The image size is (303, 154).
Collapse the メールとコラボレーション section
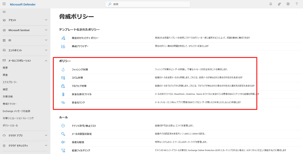coord(46,60)
